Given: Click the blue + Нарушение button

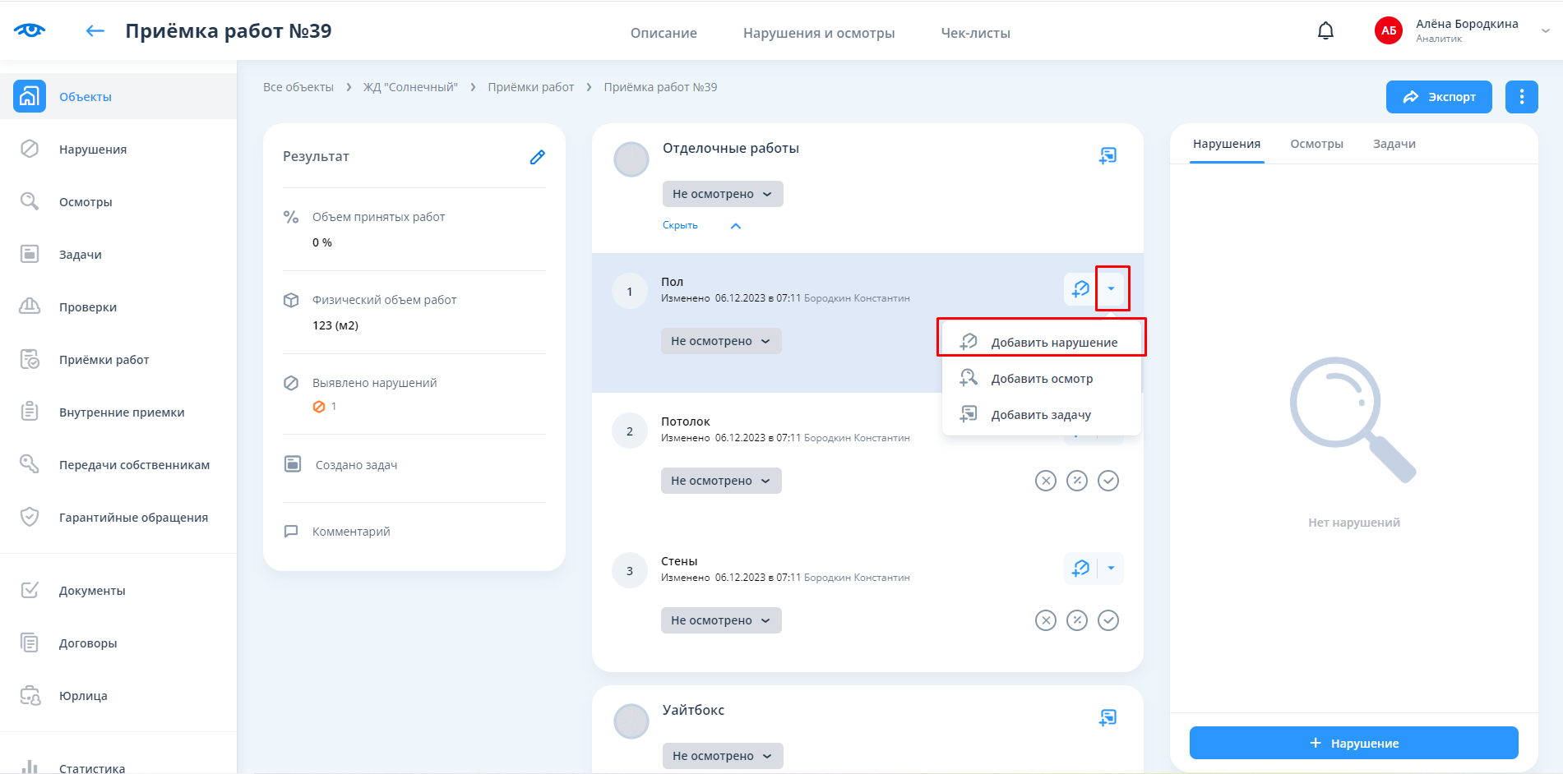Looking at the screenshot, I should click(1353, 743).
